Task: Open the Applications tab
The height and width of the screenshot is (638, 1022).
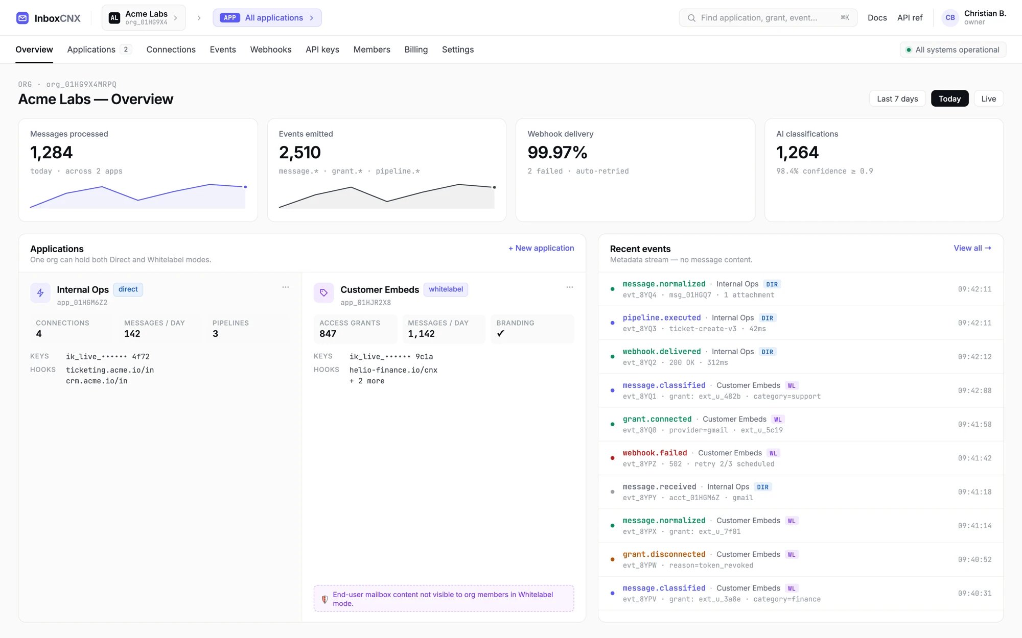Action: pyautogui.click(x=100, y=50)
